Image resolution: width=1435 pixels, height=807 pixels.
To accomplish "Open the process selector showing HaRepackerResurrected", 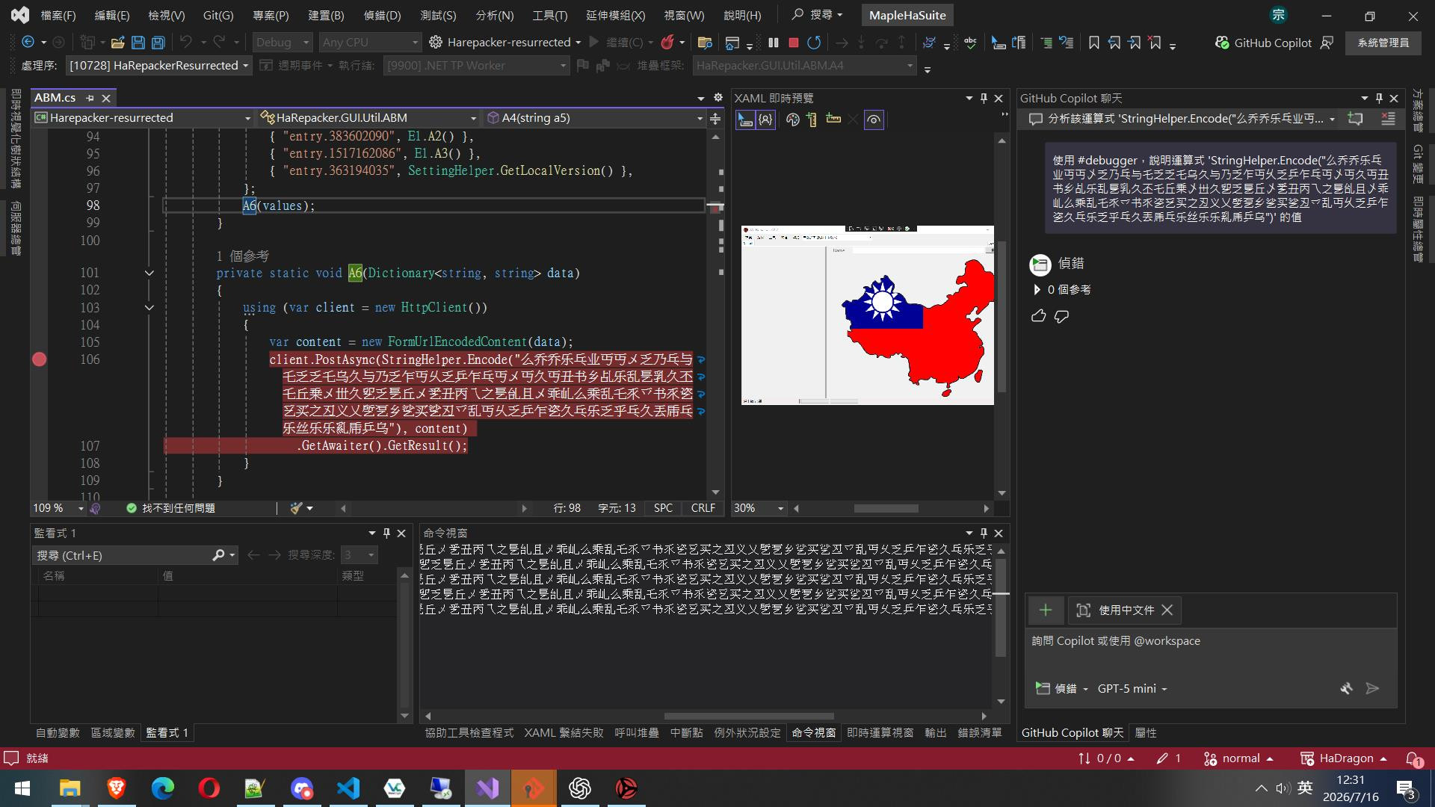I will 158,66.
